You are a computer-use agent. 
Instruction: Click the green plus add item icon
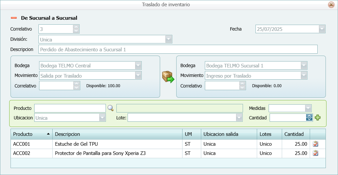click(x=317, y=117)
